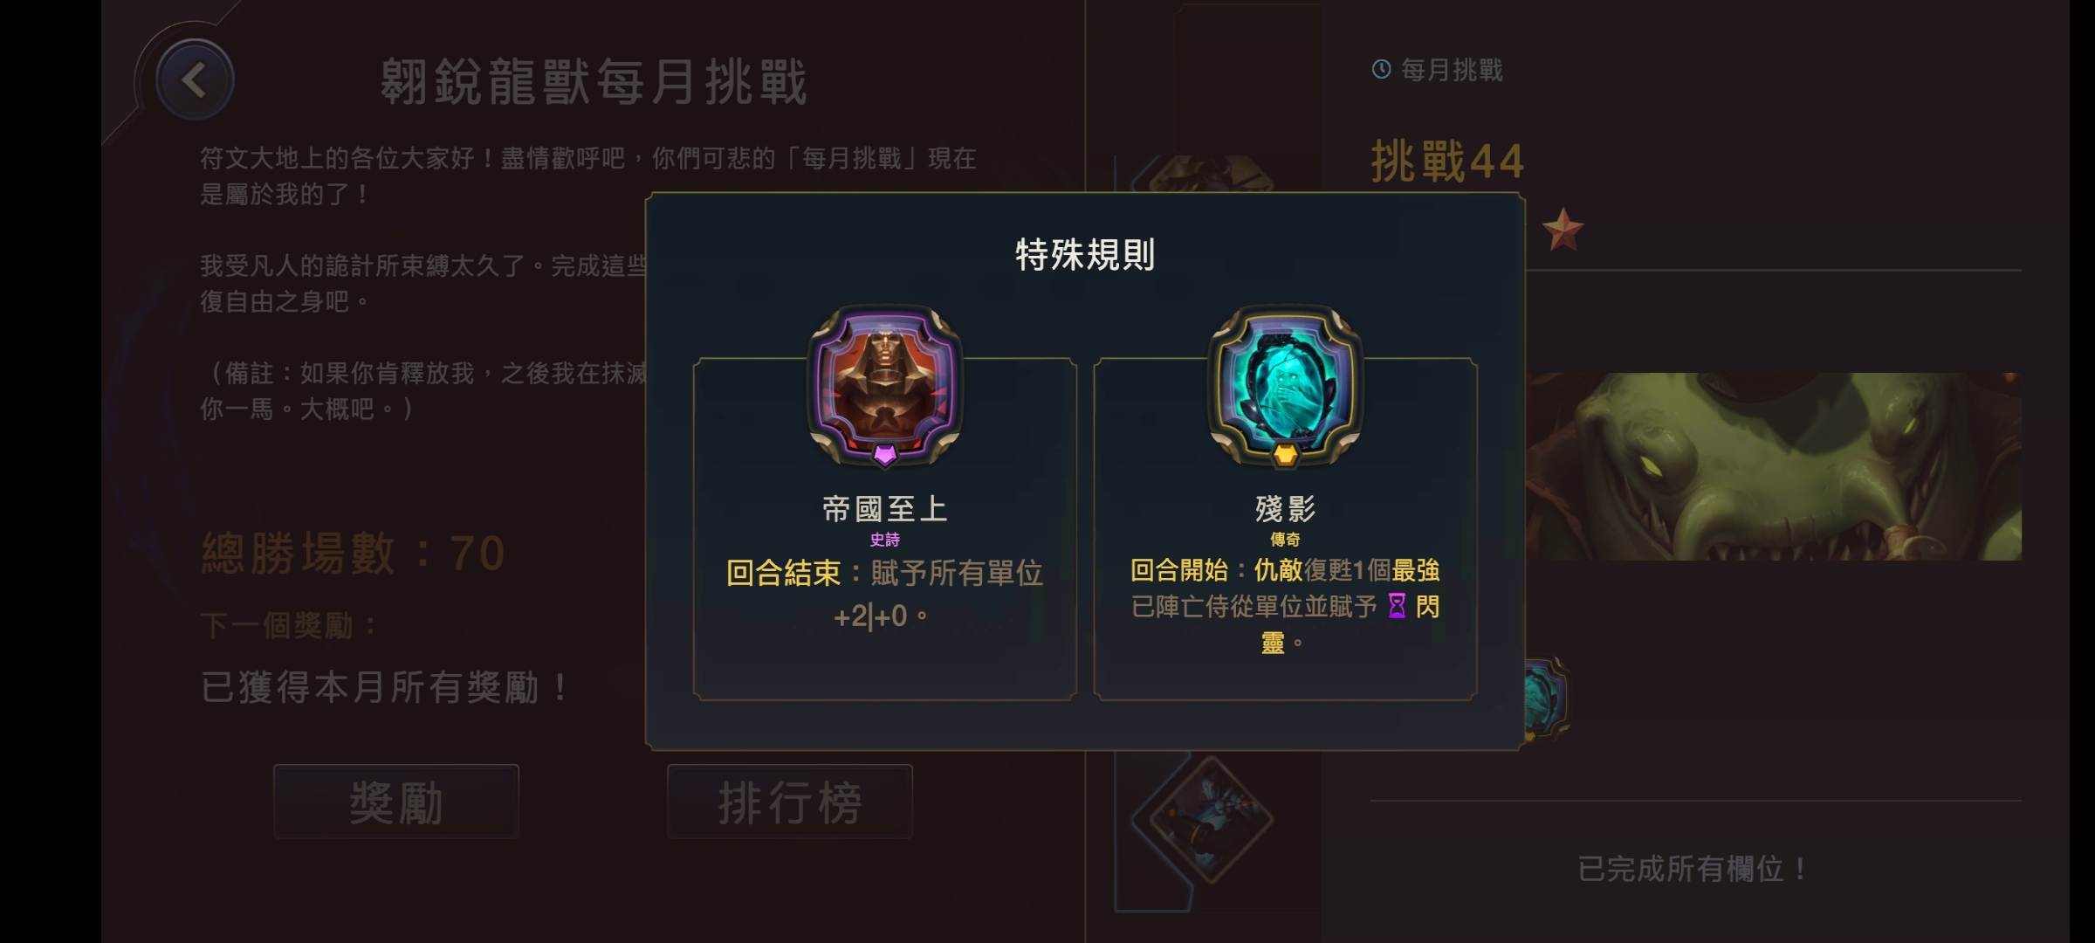Tap the back arrow button

coord(194,80)
